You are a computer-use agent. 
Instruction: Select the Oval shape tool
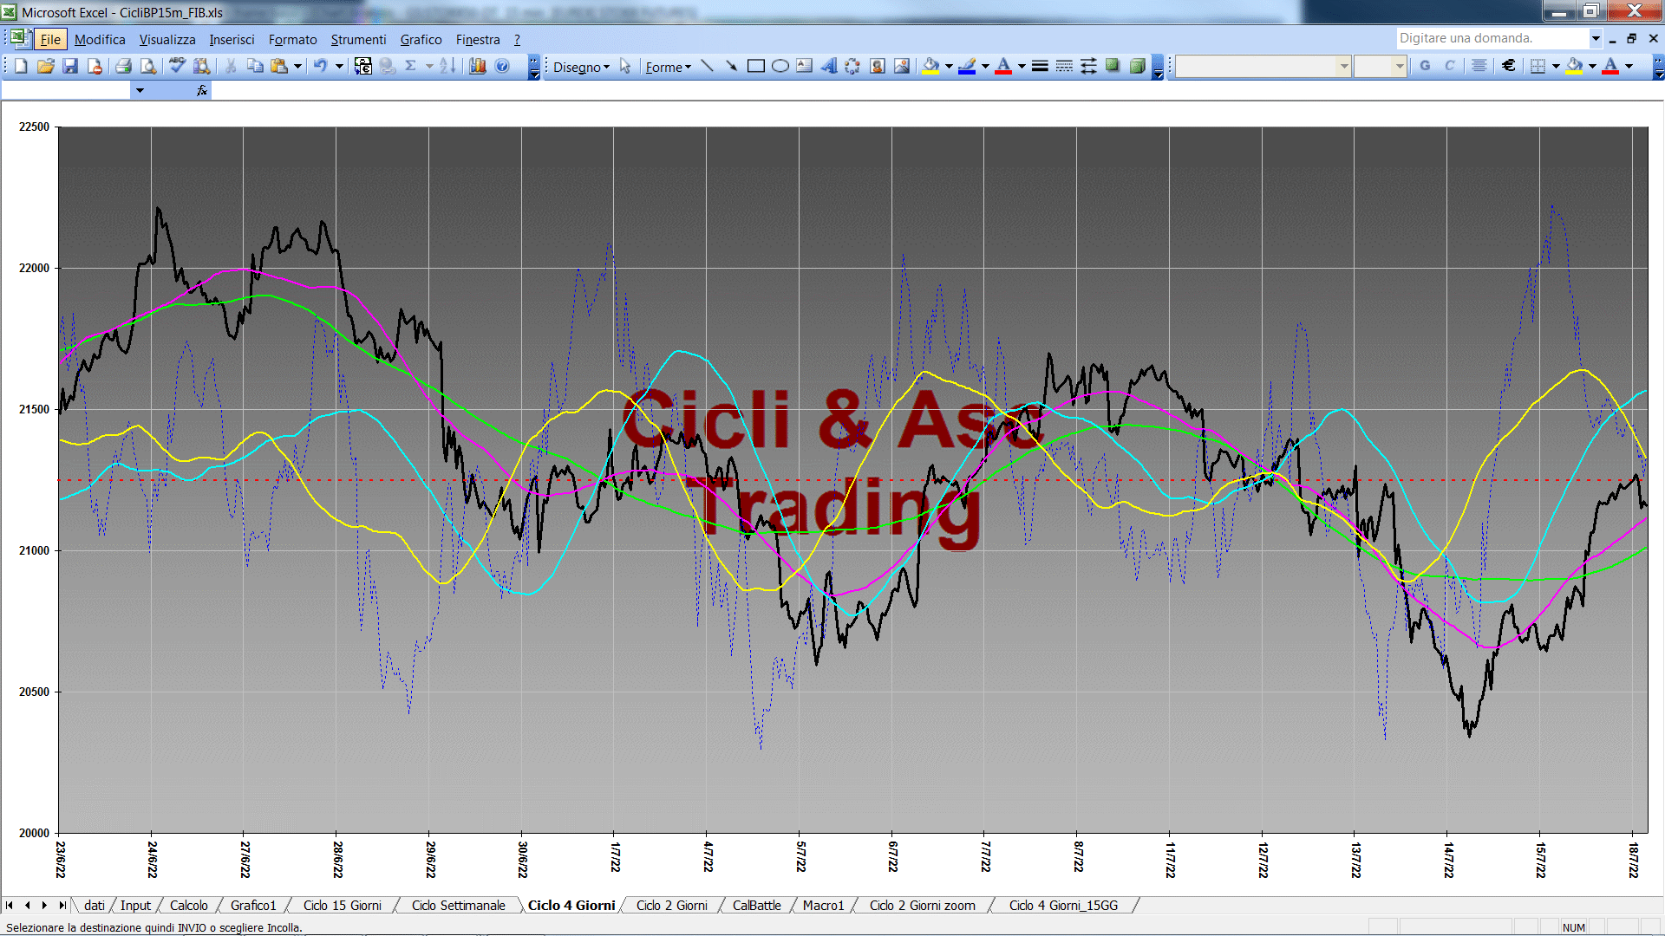point(780,66)
